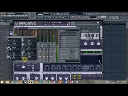Open Google Chrome from taskbar
128x96 pixels.
(x=19, y=82)
